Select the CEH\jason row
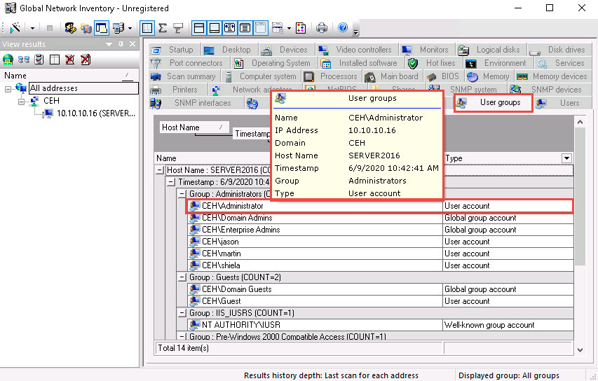Viewport: 598px width, 381px height. click(381, 242)
